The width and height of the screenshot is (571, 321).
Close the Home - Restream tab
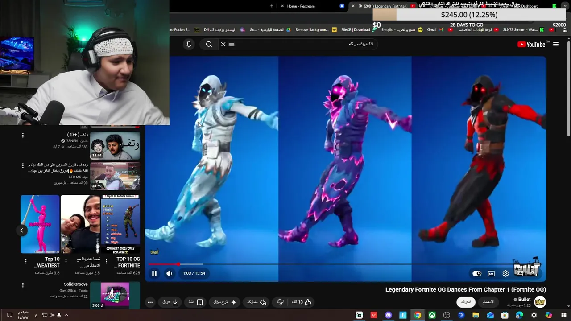click(x=282, y=6)
